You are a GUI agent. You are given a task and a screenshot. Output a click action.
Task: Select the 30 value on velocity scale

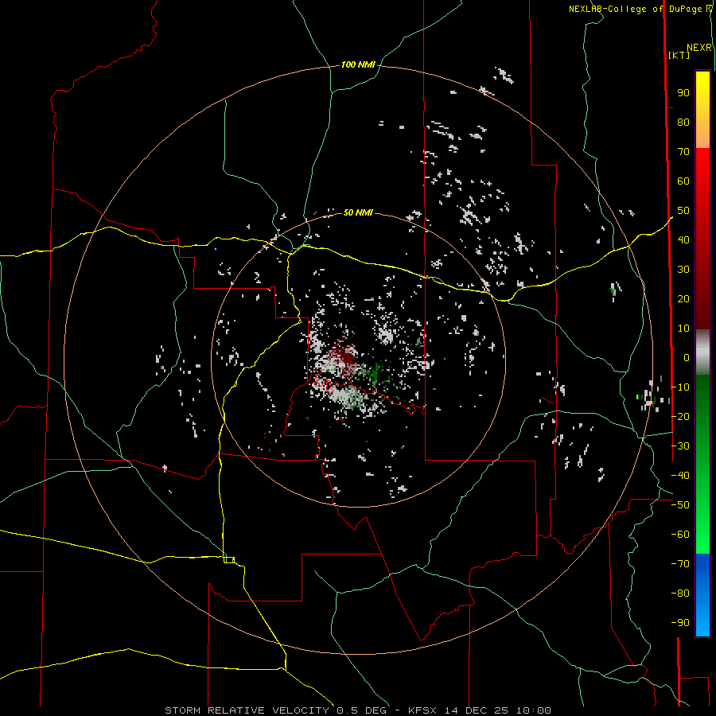[x=683, y=270]
